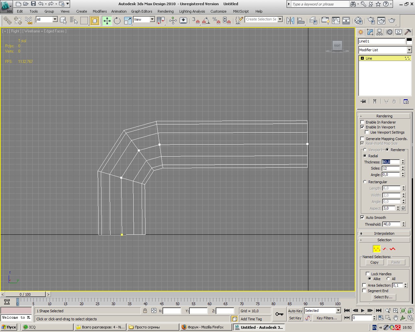Select the Rectangular radio button
The image size is (415, 332).
(365, 182)
